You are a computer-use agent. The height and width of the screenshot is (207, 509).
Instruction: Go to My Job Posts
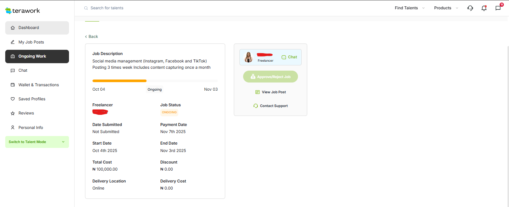31,42
